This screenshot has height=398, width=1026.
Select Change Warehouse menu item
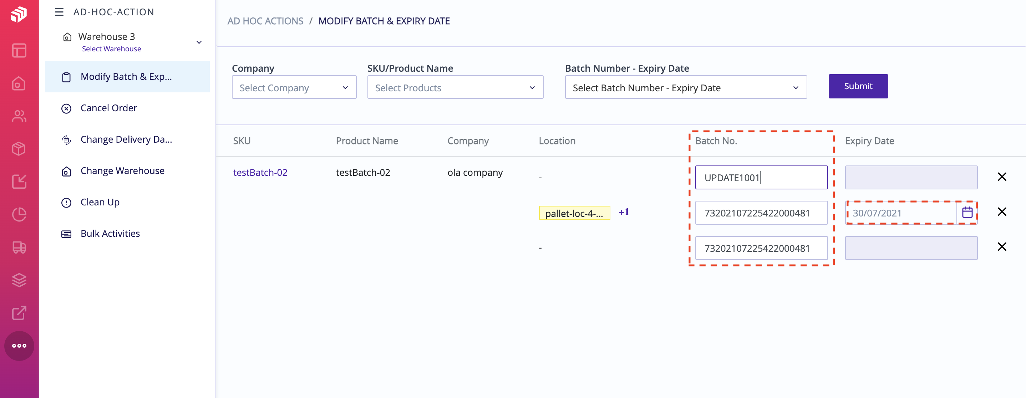[127, 171]
